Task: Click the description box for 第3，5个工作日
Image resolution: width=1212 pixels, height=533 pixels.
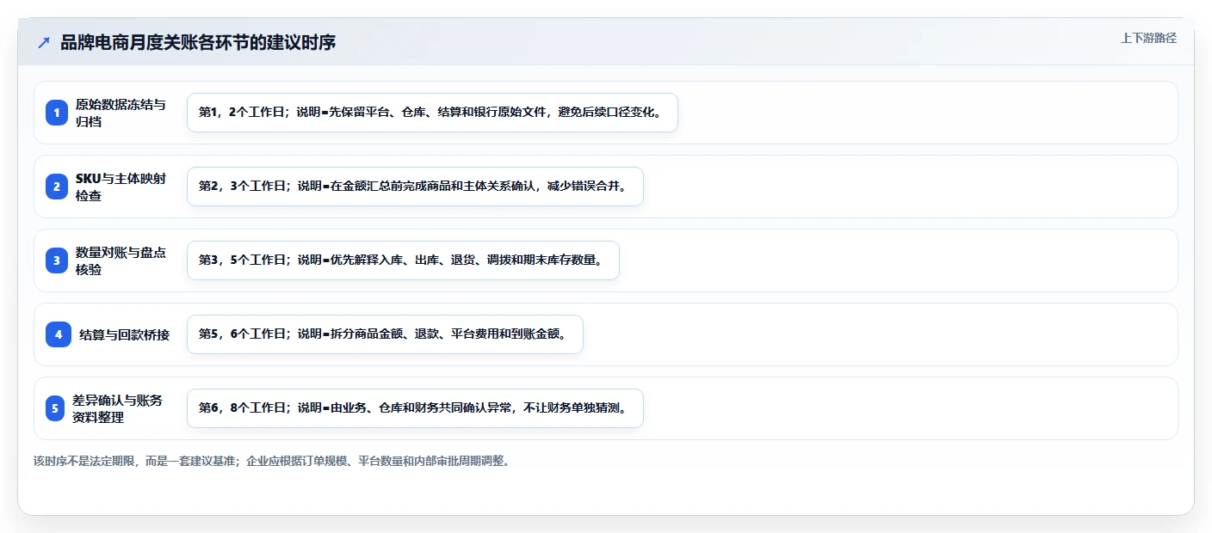Action: pyautogui.click(x=403, y=260)
